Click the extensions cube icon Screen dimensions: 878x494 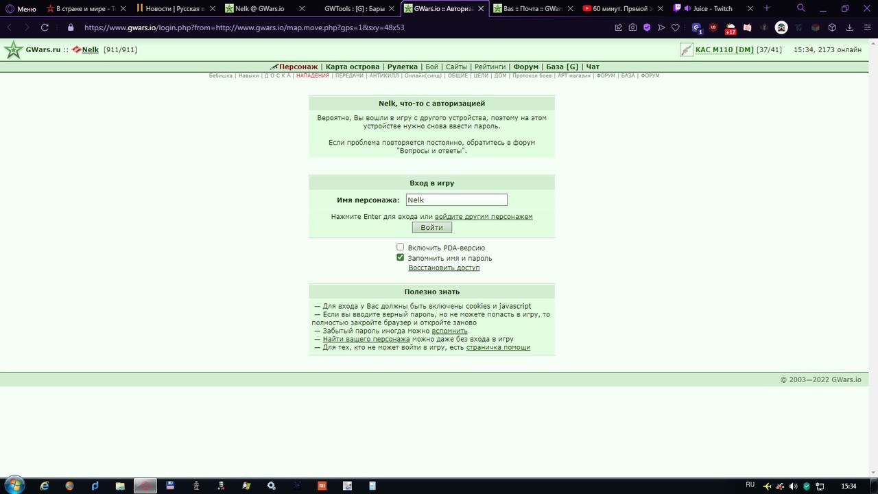(832, 27)
